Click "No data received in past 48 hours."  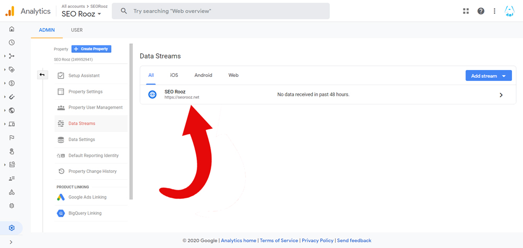click(x=313, y=95)
